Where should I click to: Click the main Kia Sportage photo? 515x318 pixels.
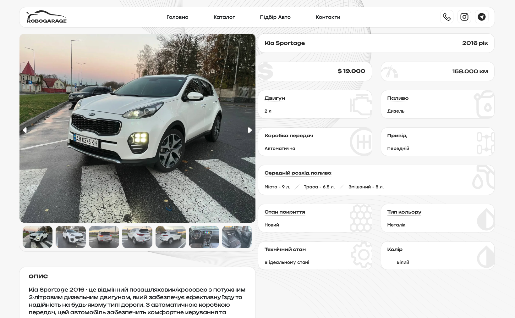pyautogui.click(x=137, y=128)
